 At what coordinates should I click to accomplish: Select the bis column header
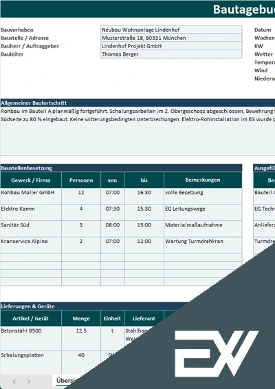coord(144,180)
